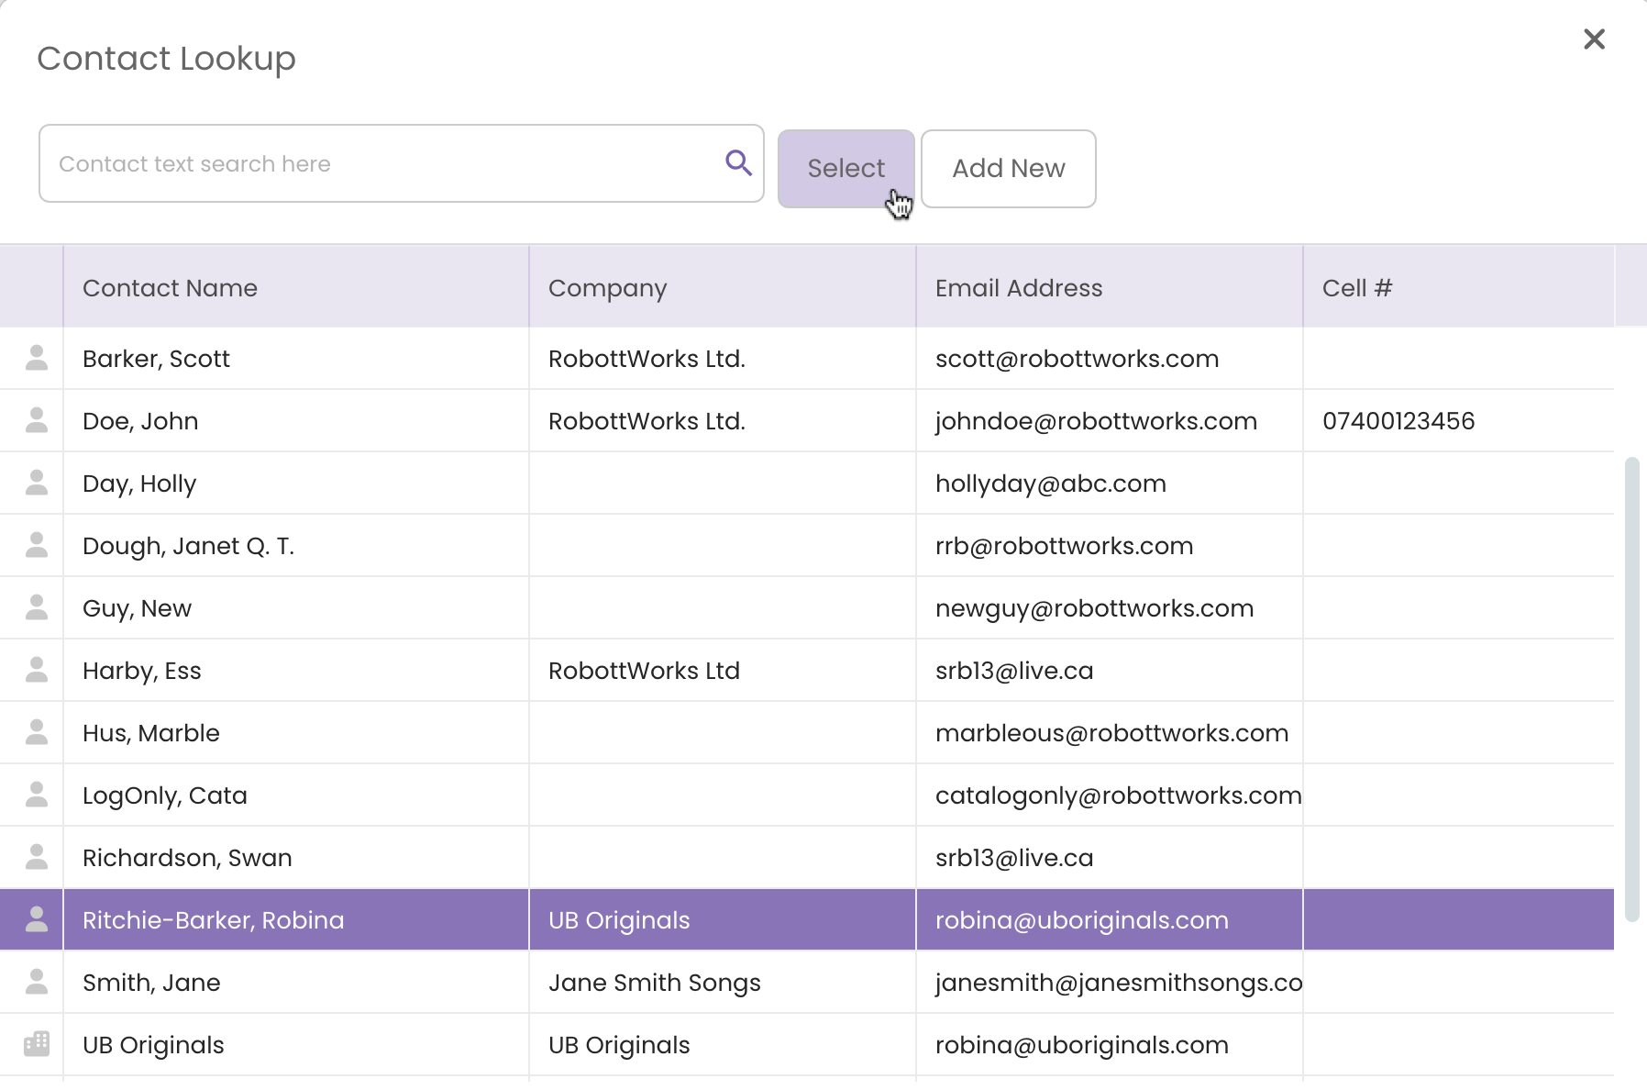Click the person icon beside Hus, Marble
The height and width of the screenshot is (1090, 1647).
pyautogui.click(x=37, y=732)
